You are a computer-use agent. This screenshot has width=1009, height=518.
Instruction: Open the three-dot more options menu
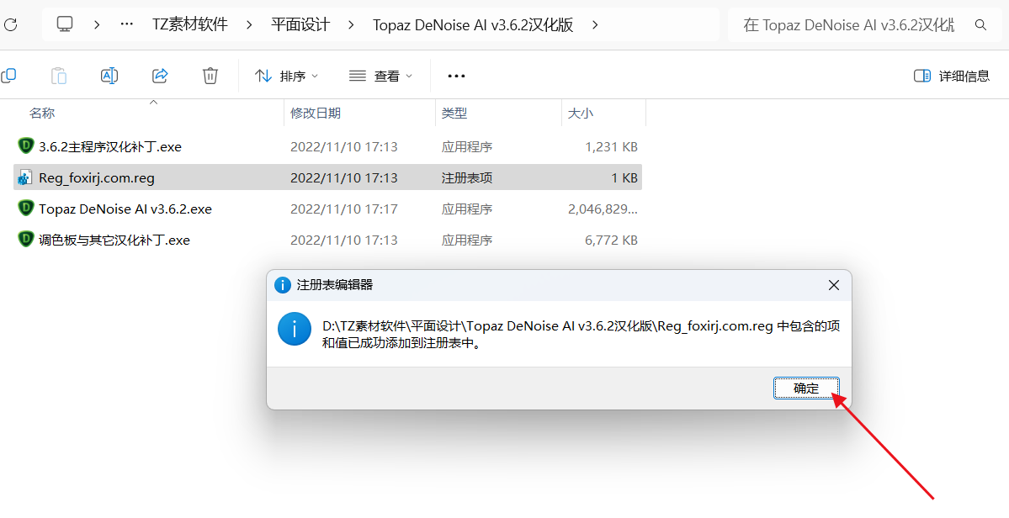(456, 76)
